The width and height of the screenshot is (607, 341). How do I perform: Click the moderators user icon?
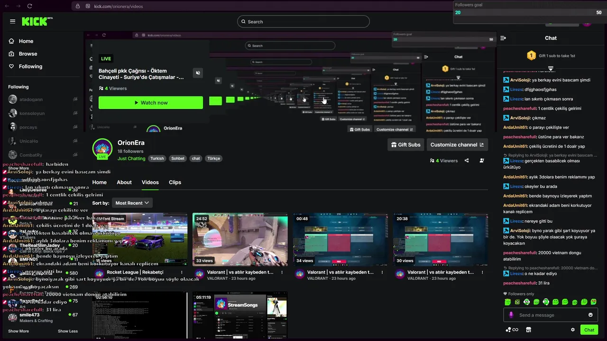click(x=482, y=161)
